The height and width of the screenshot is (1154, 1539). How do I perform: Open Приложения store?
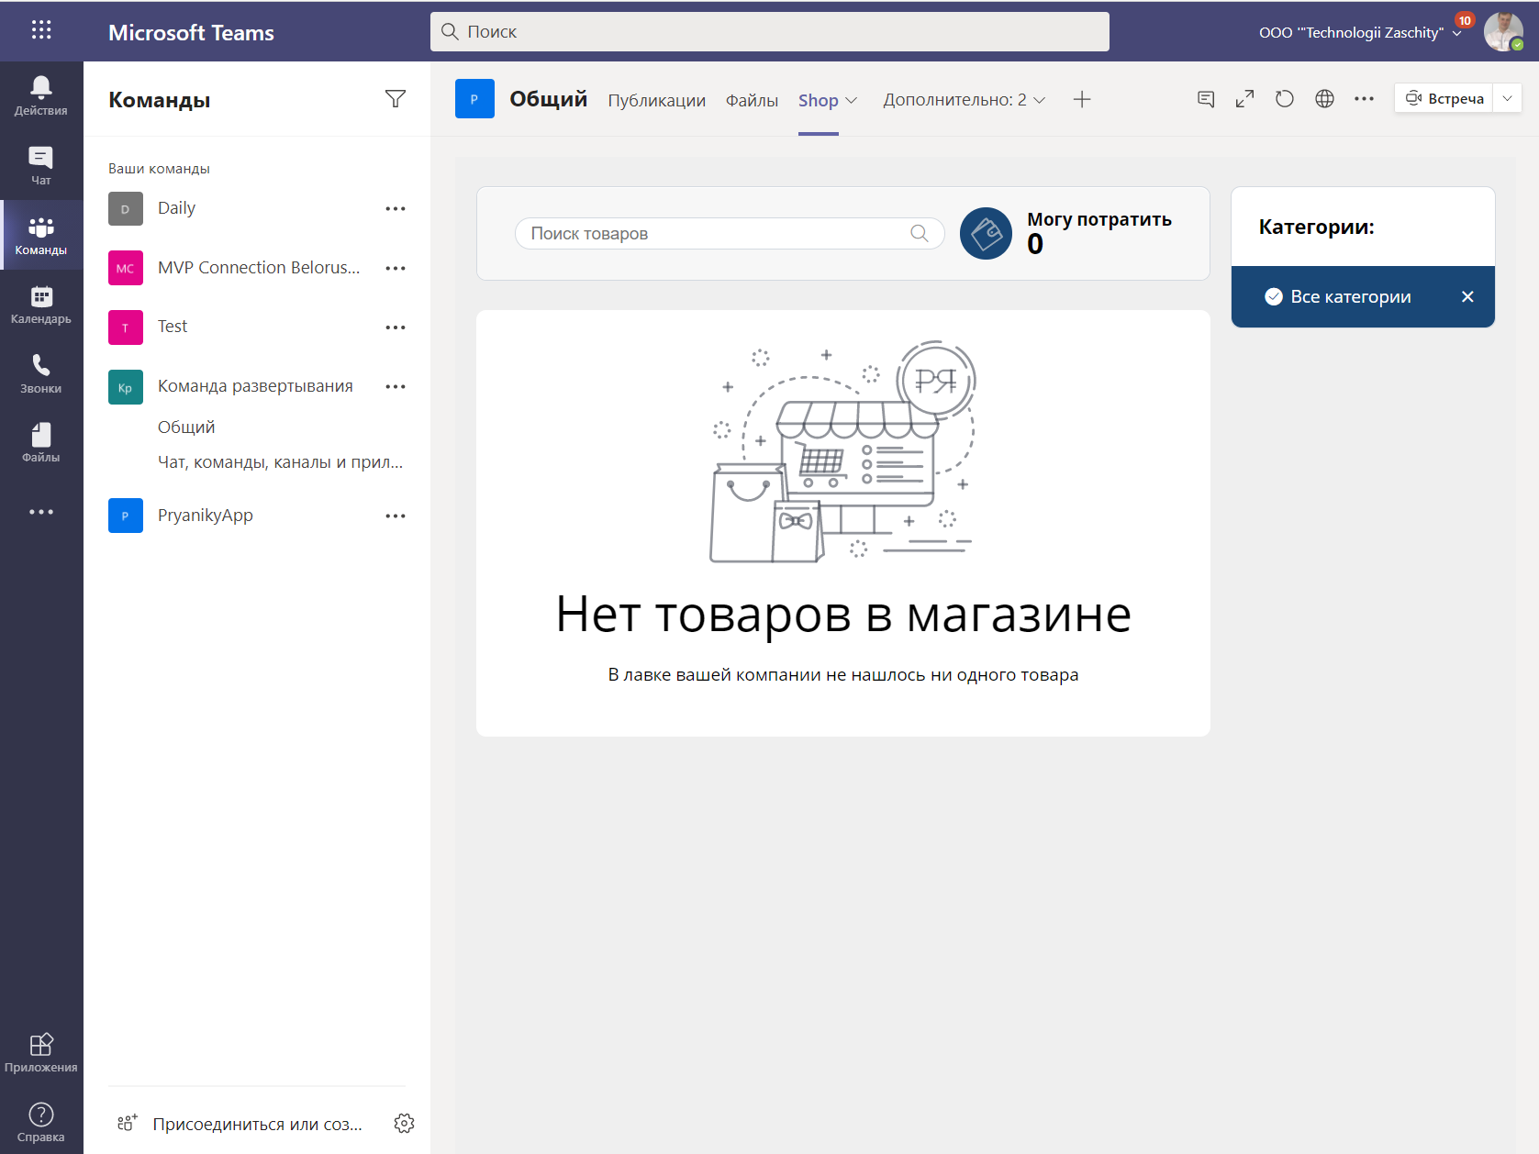[x=41, y=1053]
